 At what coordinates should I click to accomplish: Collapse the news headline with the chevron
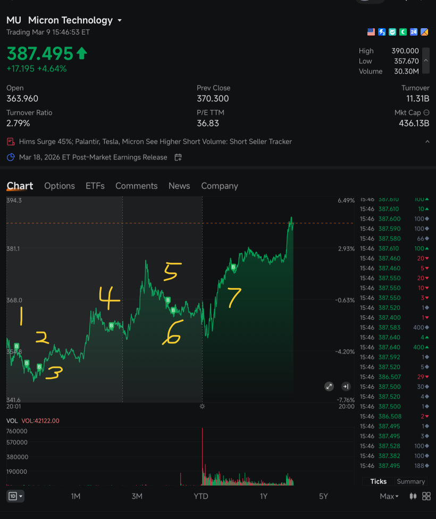pos(427,141)
